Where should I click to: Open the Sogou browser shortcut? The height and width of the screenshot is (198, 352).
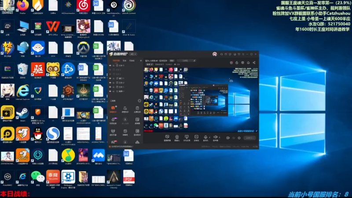(53, 134)
